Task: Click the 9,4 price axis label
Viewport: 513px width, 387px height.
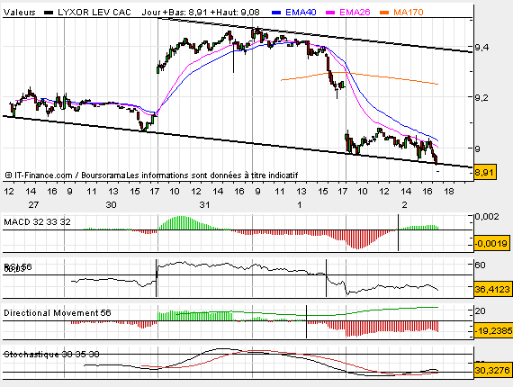Action: [481, 48]
